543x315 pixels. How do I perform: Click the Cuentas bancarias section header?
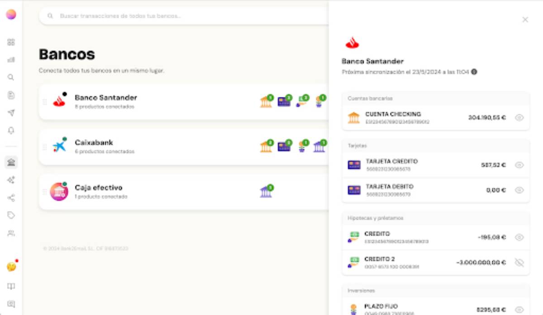(436, 98)
